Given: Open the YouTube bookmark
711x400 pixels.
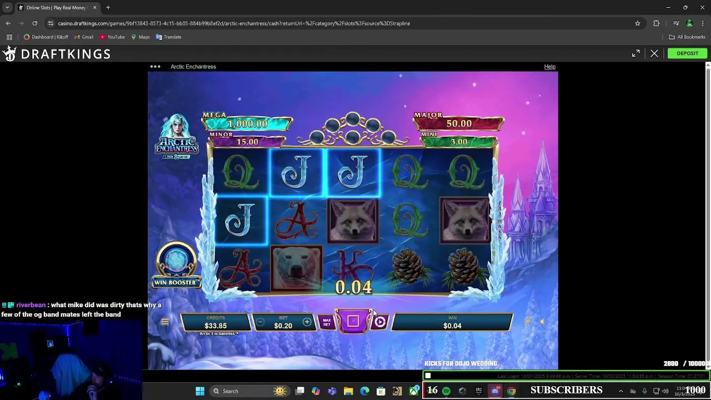Looking at the screenshot, I should pyautogui.click(x=112, y=37).
